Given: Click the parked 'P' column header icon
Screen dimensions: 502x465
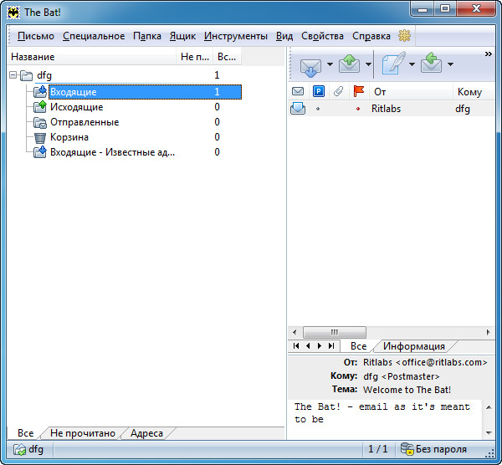Looking at the screenshot, I should 318,91.
